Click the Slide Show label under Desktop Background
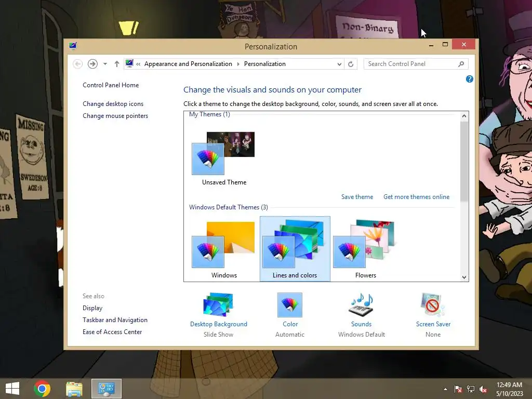 [218, 335]
